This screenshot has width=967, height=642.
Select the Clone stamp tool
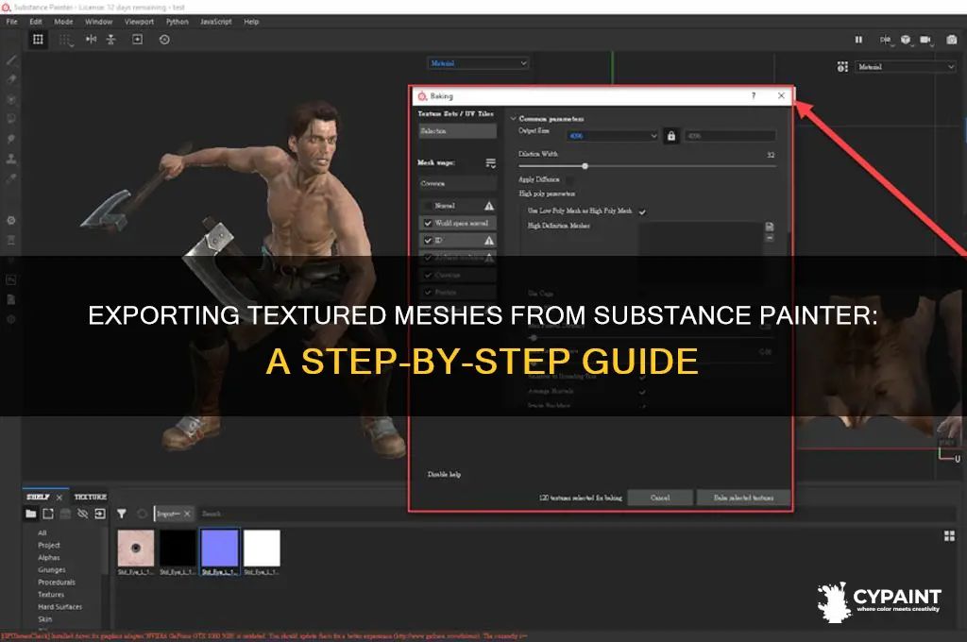pos(11,159)
